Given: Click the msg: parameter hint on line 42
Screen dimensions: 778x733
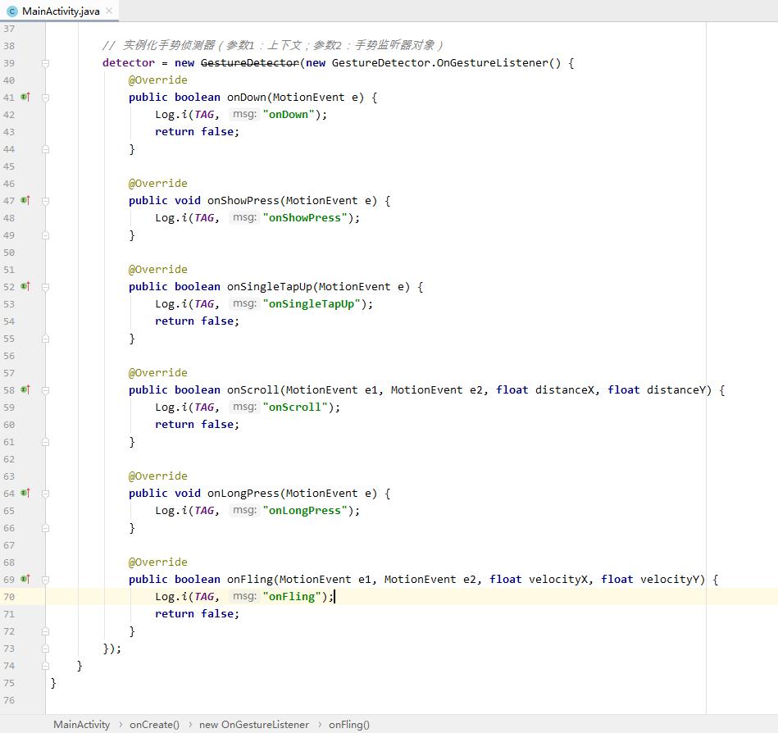Looking at the screenshot, I should coord(244,114).
